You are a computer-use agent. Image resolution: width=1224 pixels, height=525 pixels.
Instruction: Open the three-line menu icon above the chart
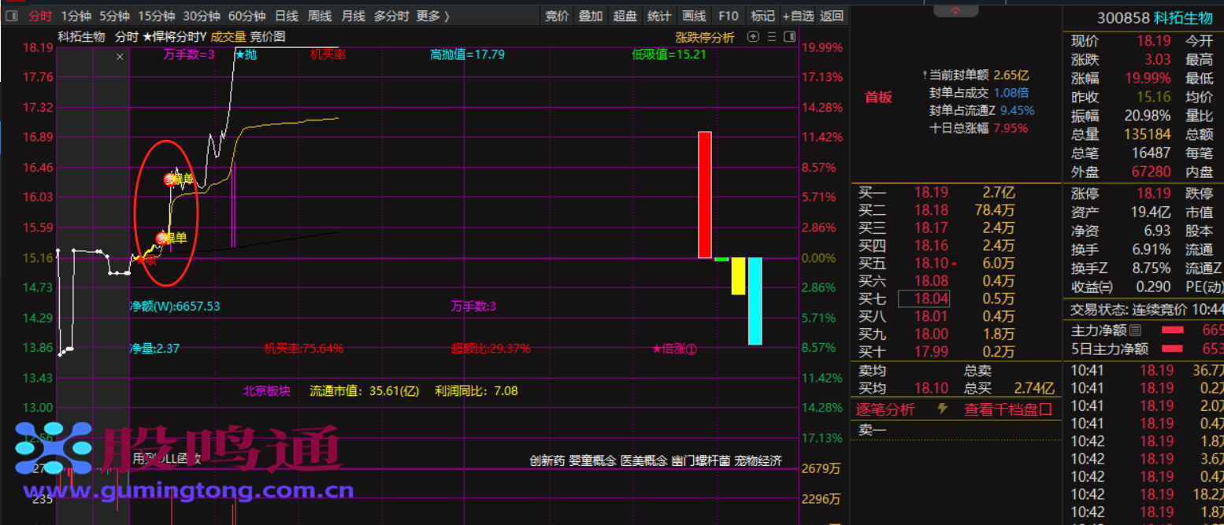(771, 37)
